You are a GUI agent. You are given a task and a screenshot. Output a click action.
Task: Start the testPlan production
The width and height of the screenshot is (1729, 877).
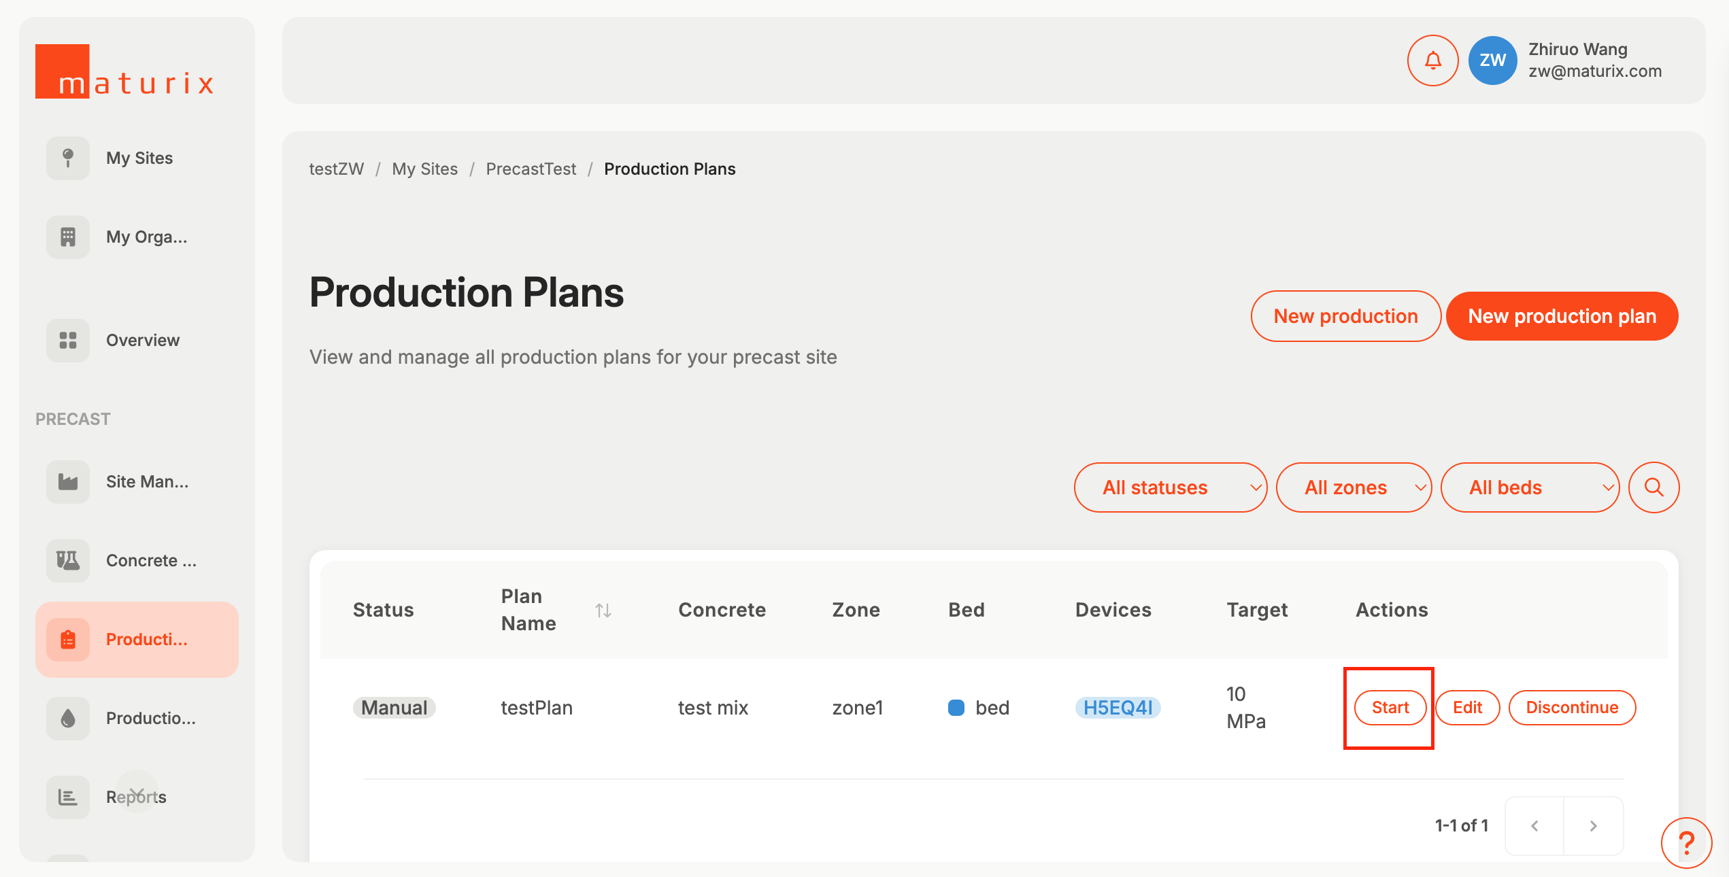[x=1390, y=708]
